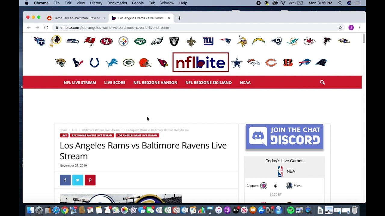Open Spotify from the Dock
The height and width of the screenshot is (216, 385).
click(291, 210)
